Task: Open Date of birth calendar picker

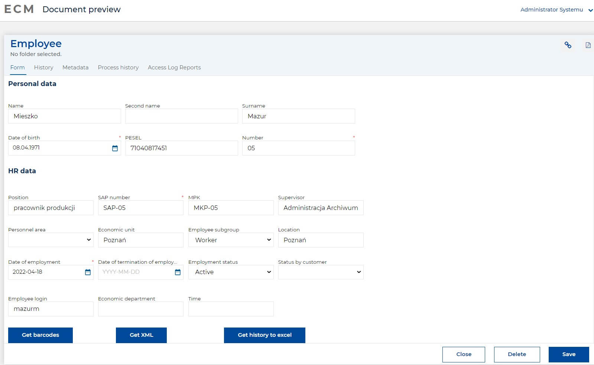Action: (115, 148)
